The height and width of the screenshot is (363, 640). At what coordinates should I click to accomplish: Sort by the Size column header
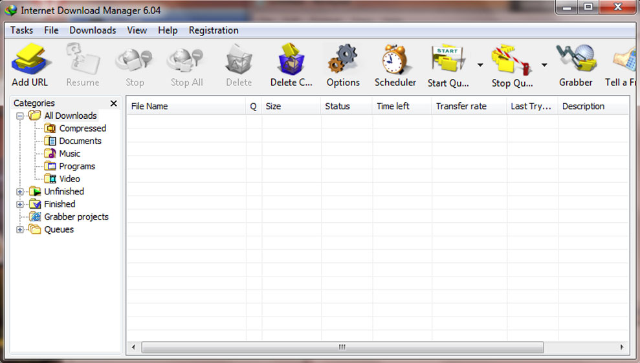291,107
